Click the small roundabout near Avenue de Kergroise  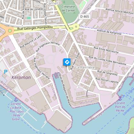pos(76,26)
